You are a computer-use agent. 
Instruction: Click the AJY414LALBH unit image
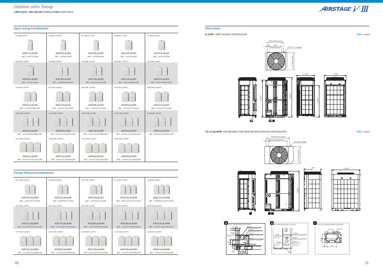(x=162, y=122)
